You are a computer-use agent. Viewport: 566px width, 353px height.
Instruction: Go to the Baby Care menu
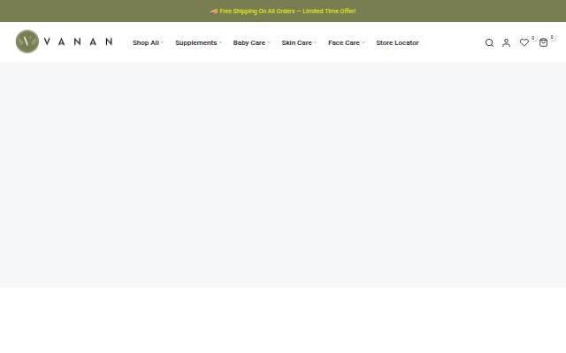[249, 42]
